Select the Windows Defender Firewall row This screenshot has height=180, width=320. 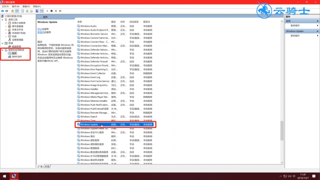tap(115, 62)
